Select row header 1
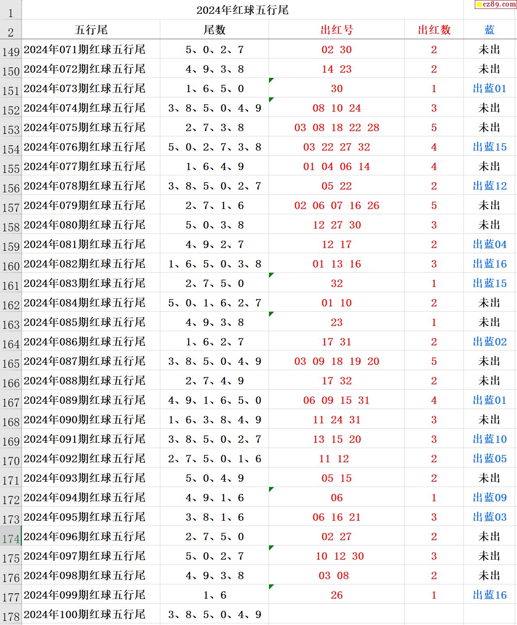 click(11, 10)
